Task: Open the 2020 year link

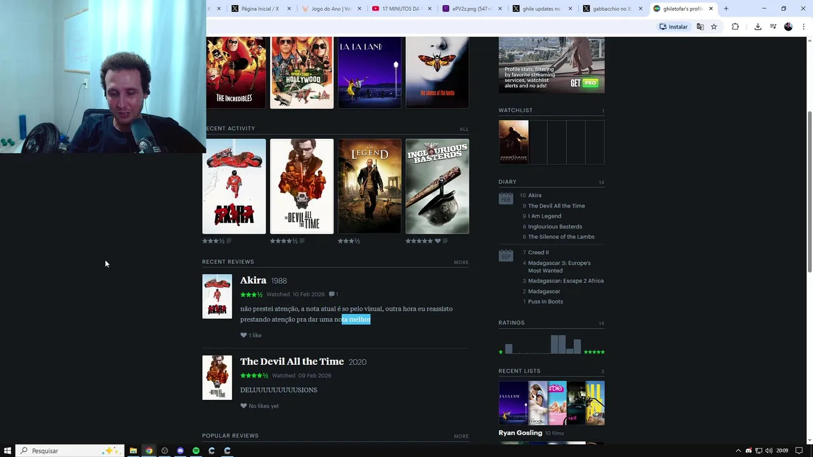Action: coord(358,362)
